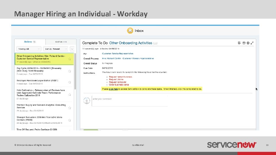
Task: Click the 'Request network access' item
Action: click(x=120, y=77)
